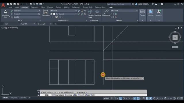The image size is (184, 103).
Task: Click the Find text input field
Action: [26, 14]
